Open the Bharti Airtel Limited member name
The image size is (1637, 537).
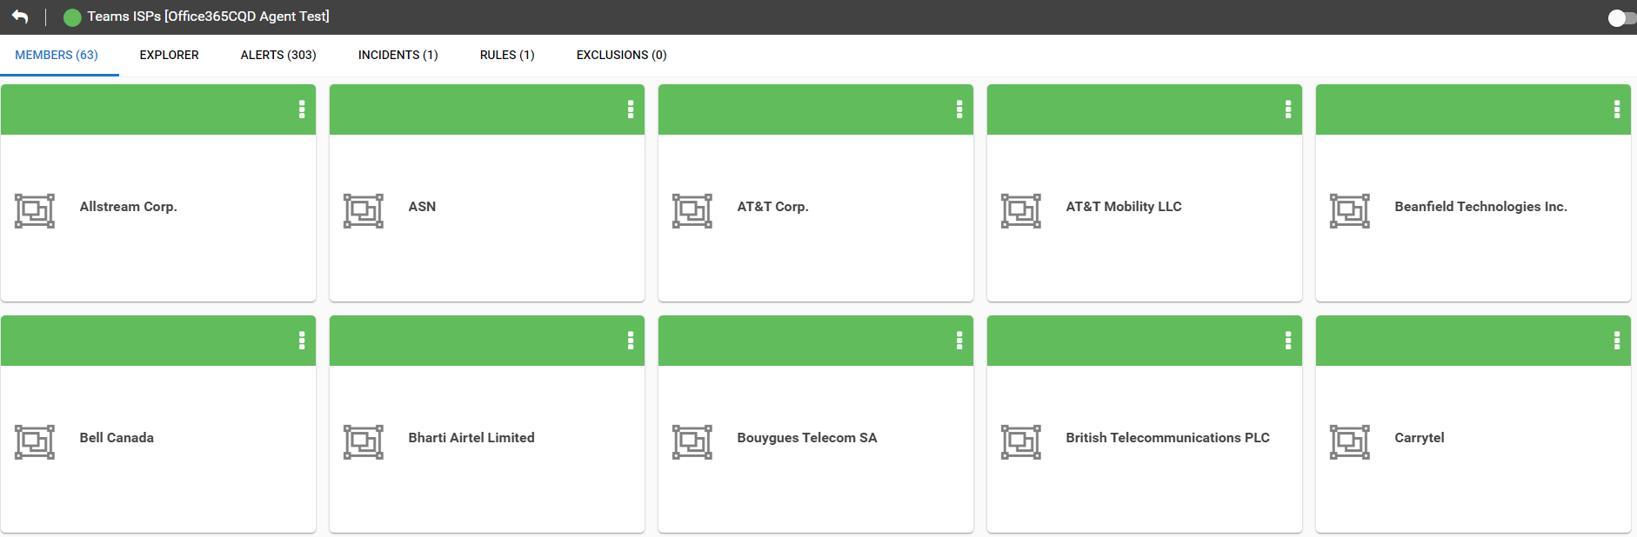[x=471, y=438]
